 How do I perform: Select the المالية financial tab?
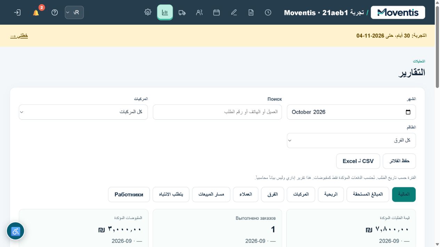404,194
